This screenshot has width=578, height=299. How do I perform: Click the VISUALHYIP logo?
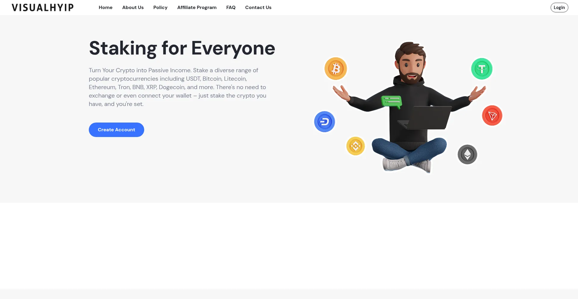tap(42, 8)
